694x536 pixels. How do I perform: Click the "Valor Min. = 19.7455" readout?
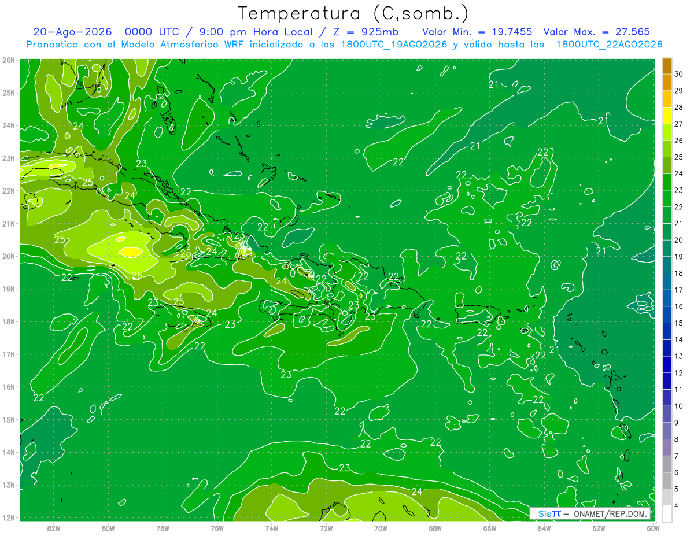pyautogui.click(x=477, y=32)
